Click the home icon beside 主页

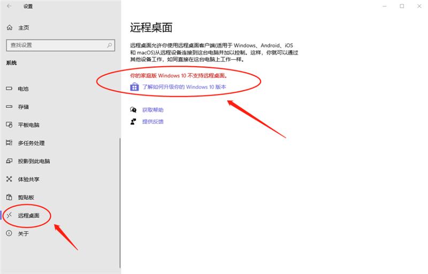(x=10, y=28)
